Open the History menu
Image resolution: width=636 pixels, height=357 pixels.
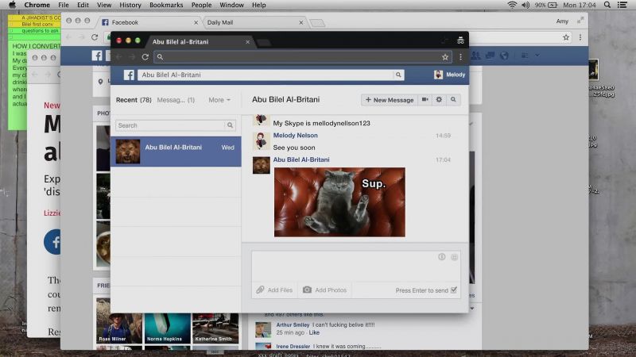click(130, 5)
